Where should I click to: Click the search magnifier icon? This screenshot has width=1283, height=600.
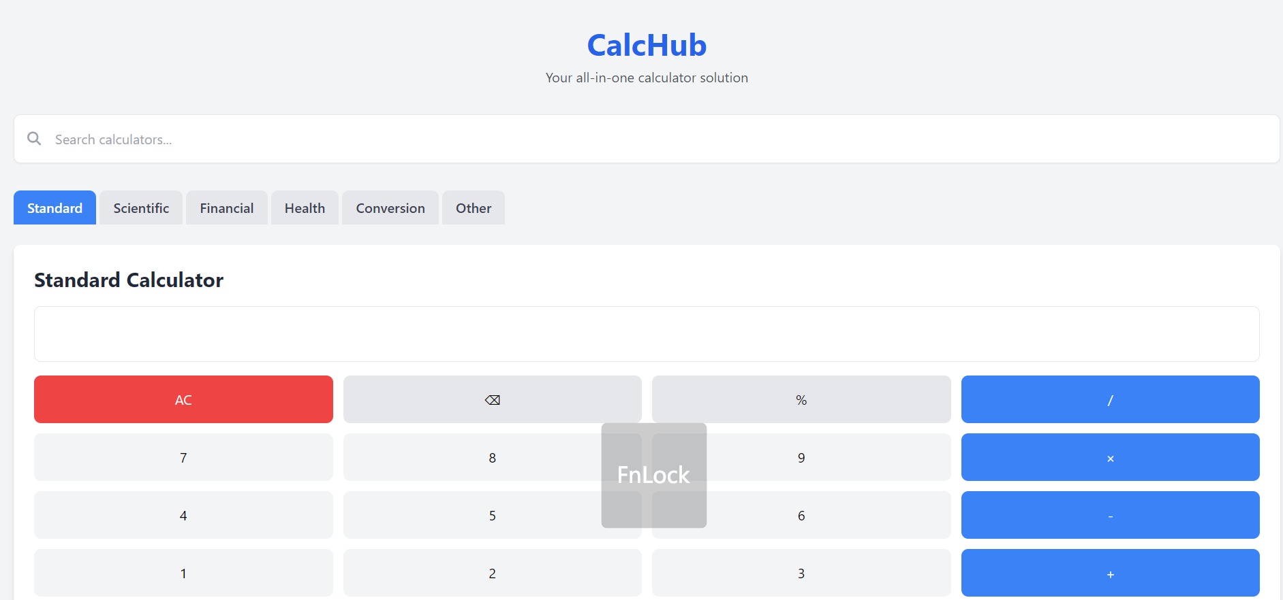point(34,139)
